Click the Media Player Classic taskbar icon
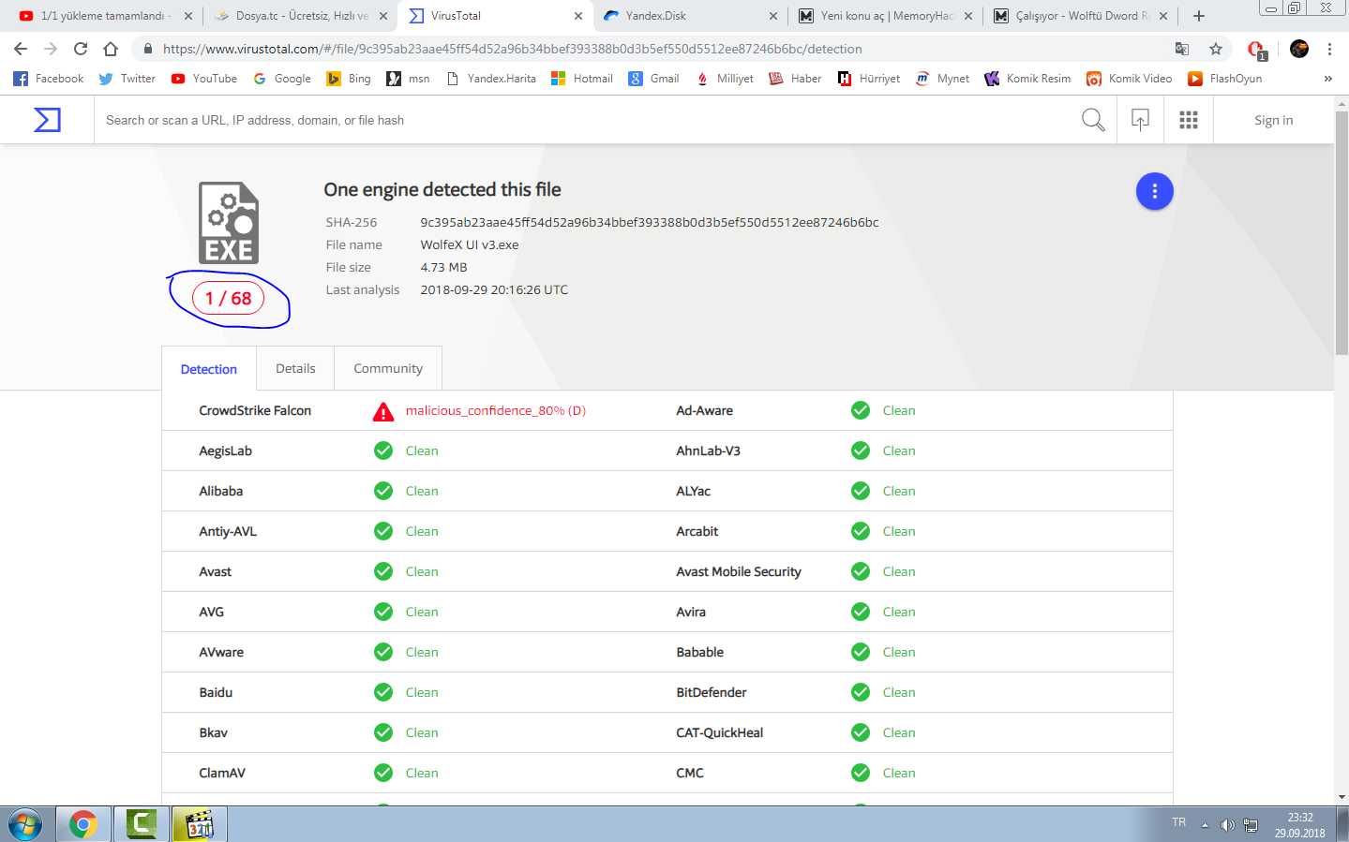The width and height of the screenshot is (1349, 842). coord(199,824)
